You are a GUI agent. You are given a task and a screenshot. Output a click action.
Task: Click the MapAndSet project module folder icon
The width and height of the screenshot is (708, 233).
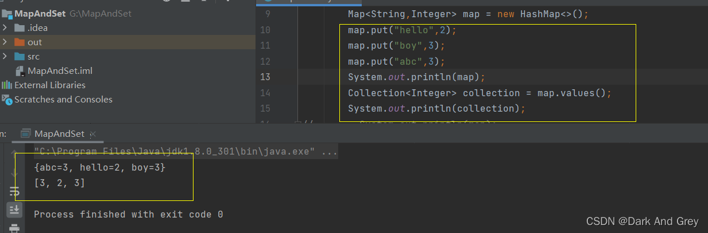point(7,14)
